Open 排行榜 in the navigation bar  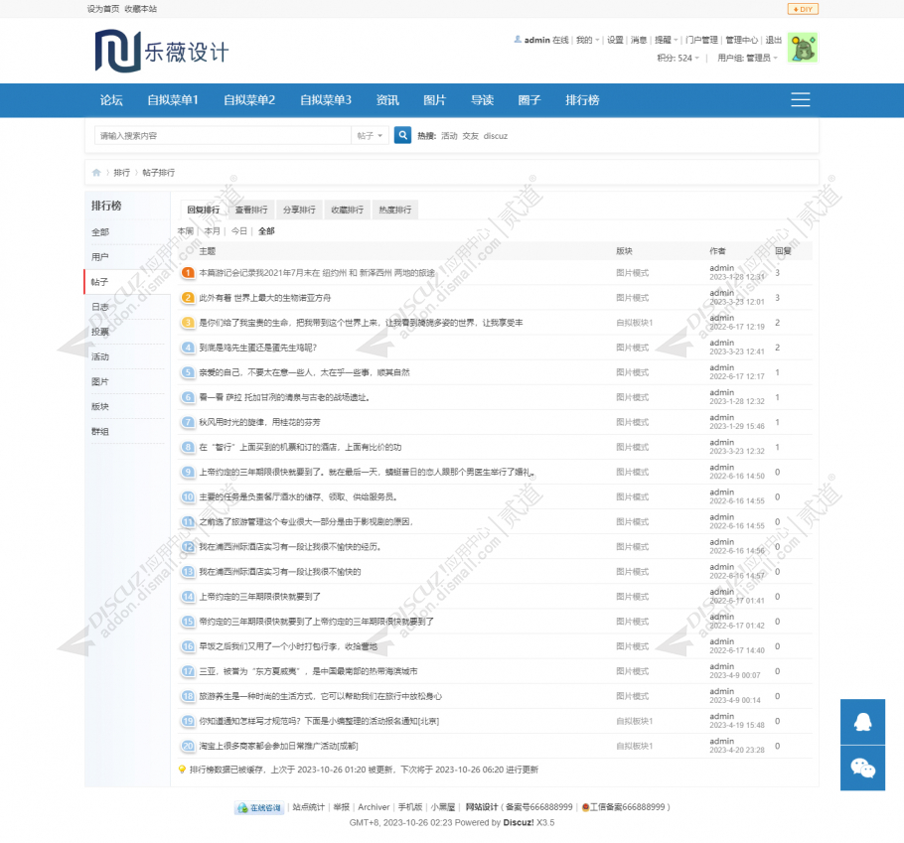click(582, 100)
